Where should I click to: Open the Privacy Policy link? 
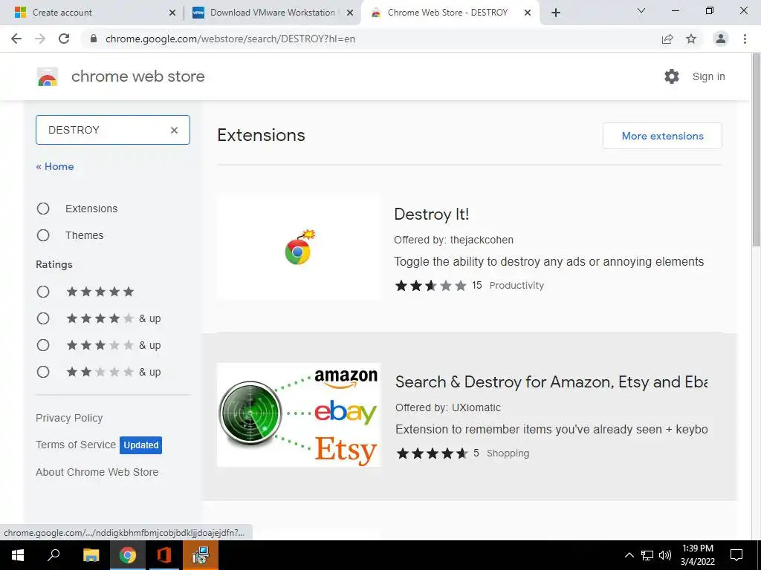point(69,418)
